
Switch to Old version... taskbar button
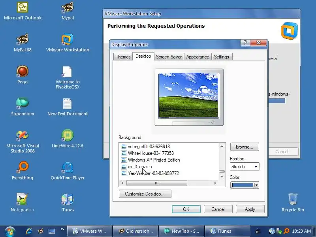(135, 231)
